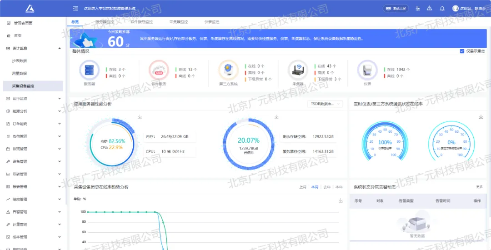Select 上月 time range option
The height and width of the screenshot is (250, 491).
click(x=303, y=187)
